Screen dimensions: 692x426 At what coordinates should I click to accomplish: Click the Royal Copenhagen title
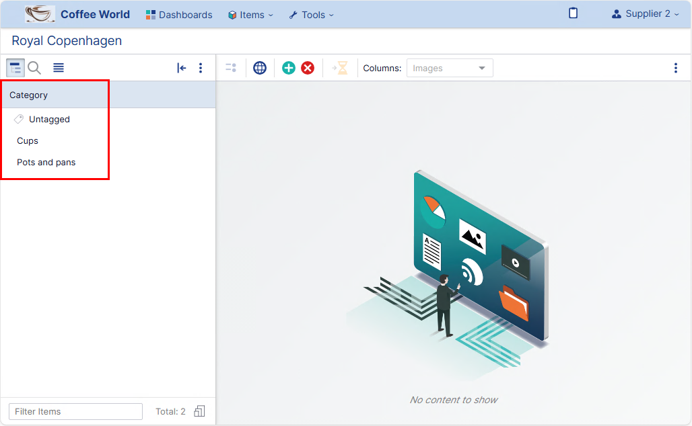(x=67, y=41)
